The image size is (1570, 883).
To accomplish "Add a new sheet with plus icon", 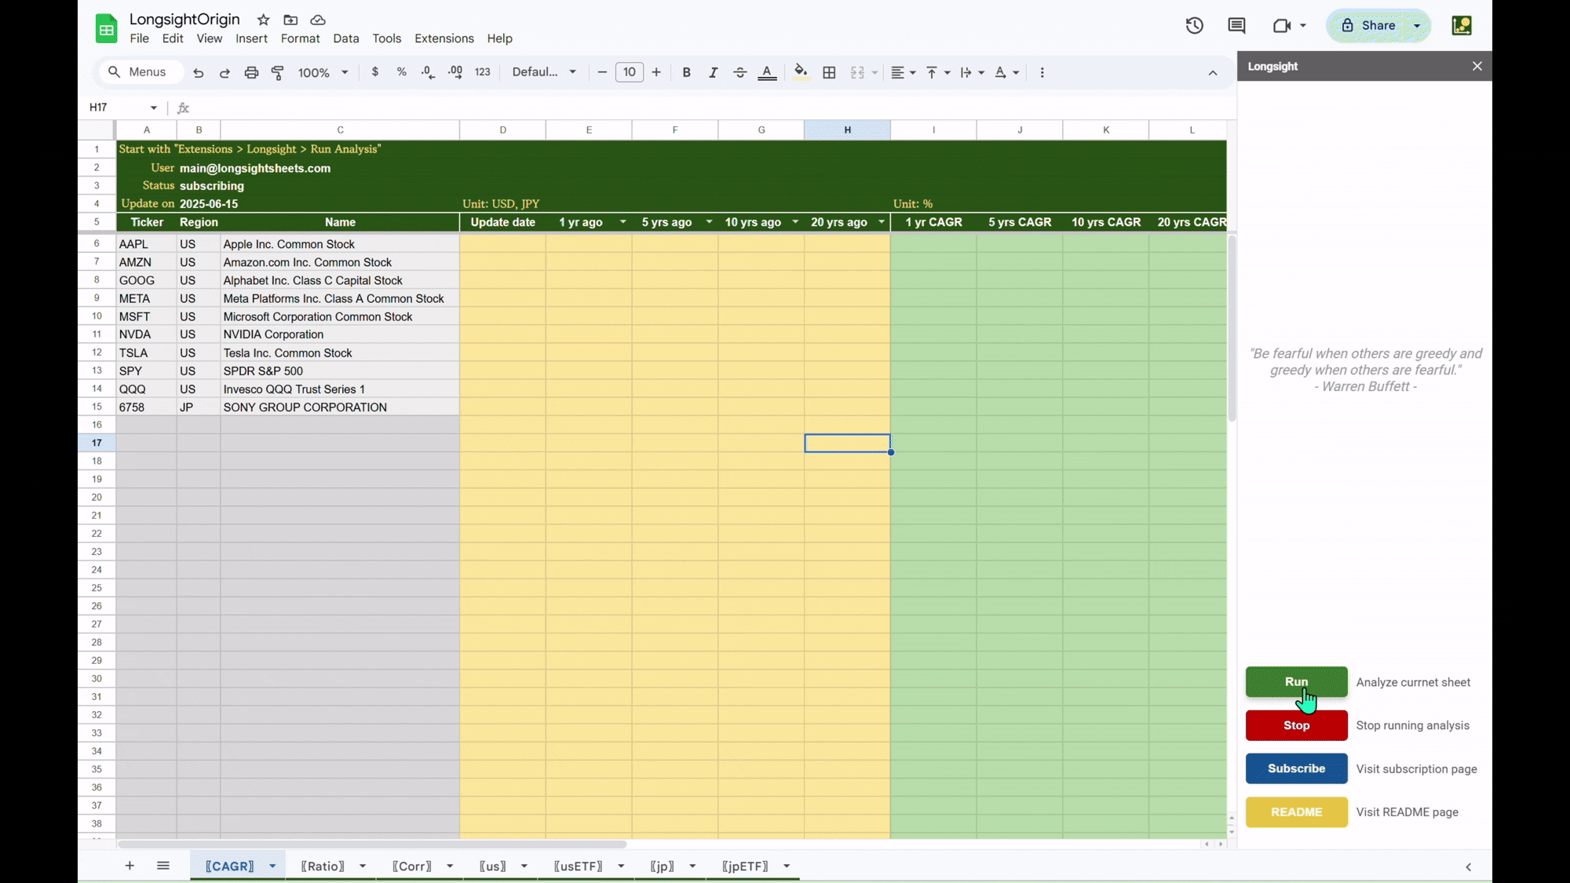I will (130, 866).
